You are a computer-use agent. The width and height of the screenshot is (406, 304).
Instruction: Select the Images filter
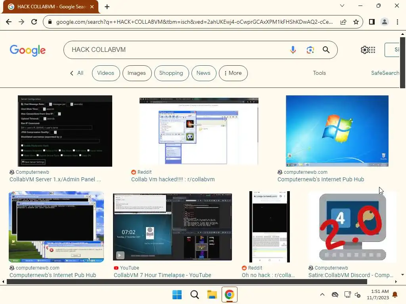coord(137,73)
